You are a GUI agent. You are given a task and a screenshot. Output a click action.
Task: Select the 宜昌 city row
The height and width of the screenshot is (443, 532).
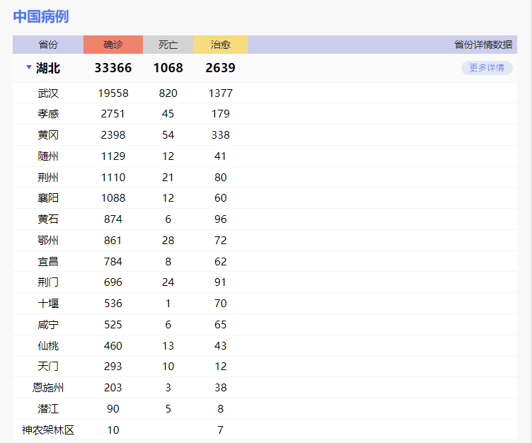[48, 262]
